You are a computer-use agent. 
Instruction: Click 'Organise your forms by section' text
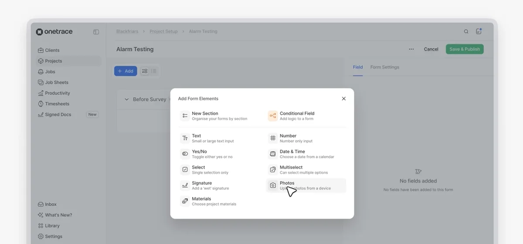(220, 119)
